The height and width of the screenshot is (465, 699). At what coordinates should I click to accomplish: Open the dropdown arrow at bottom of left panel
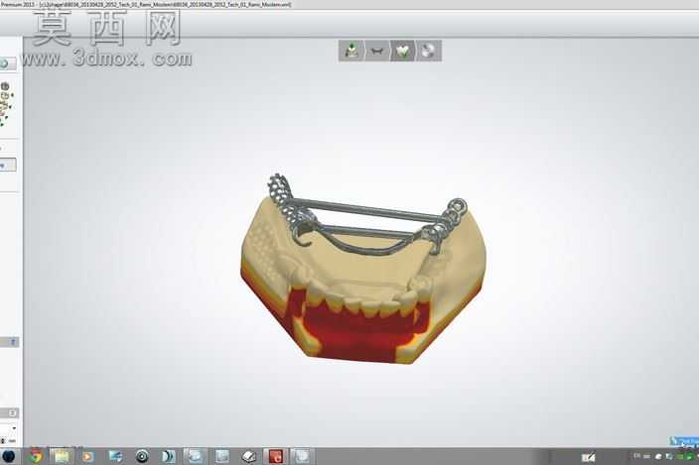tap(14, 428)
